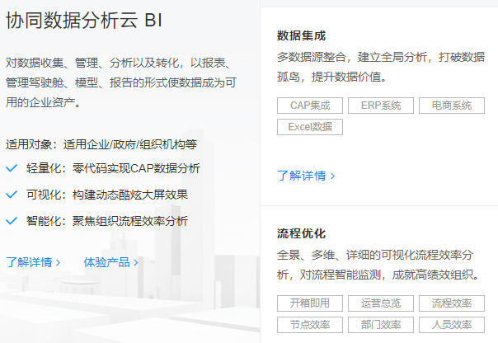Image resolution: width=498 pixels, height=343 pixels.
Task: Click the 协同数据分析云 BI title
Action: [84, 21]
